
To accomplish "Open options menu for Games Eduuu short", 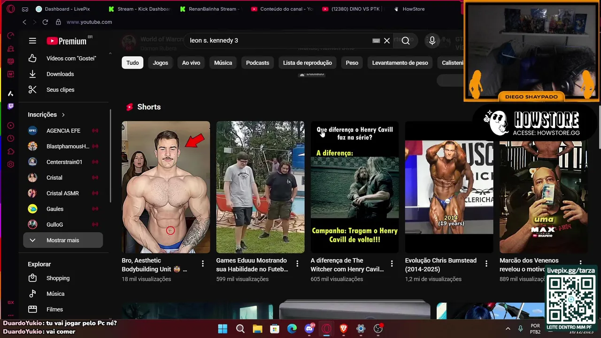I will 297,264.
